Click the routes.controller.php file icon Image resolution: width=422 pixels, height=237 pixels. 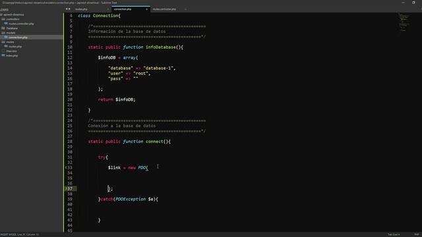6,24
